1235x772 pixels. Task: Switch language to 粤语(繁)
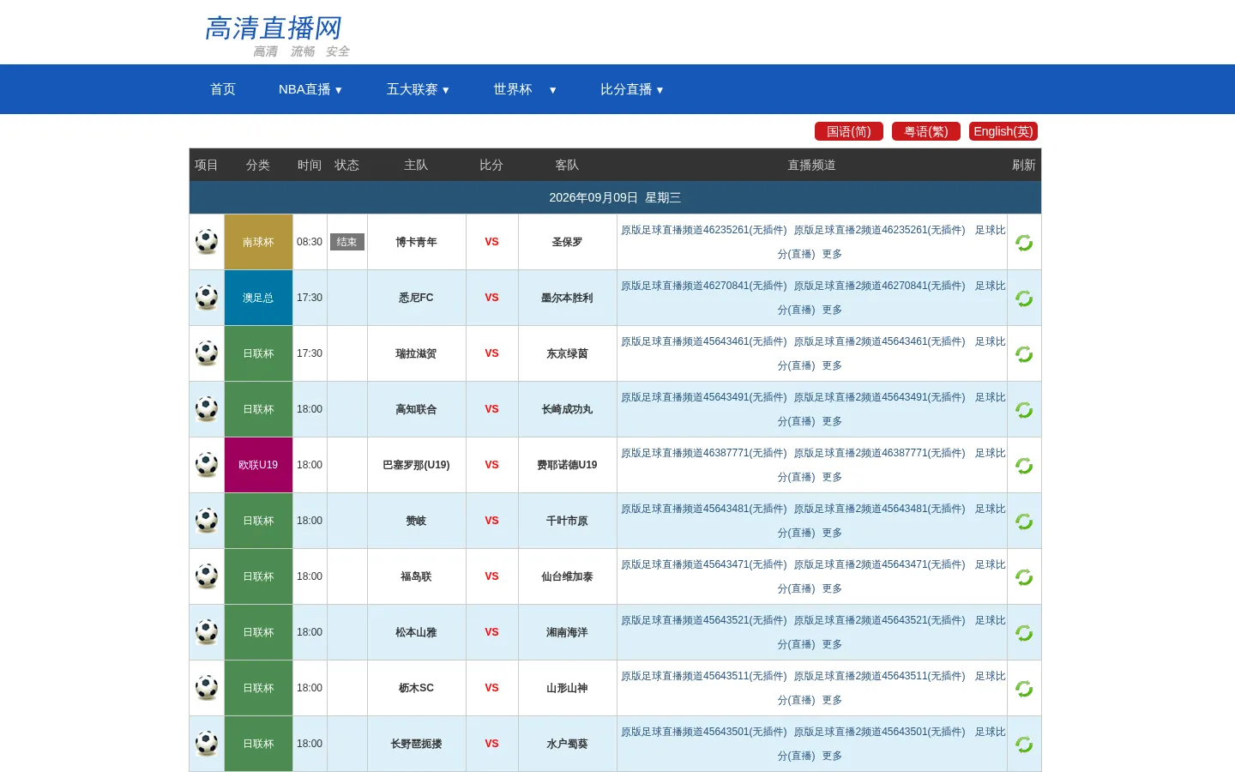(x=926, y=131)
